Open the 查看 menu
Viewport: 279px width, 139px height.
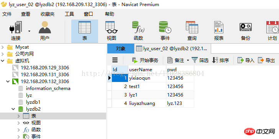pos(26,14)
